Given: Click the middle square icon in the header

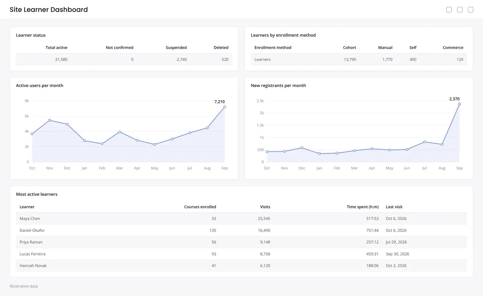Looking at the screenshot, I should [x=460, y=10].
